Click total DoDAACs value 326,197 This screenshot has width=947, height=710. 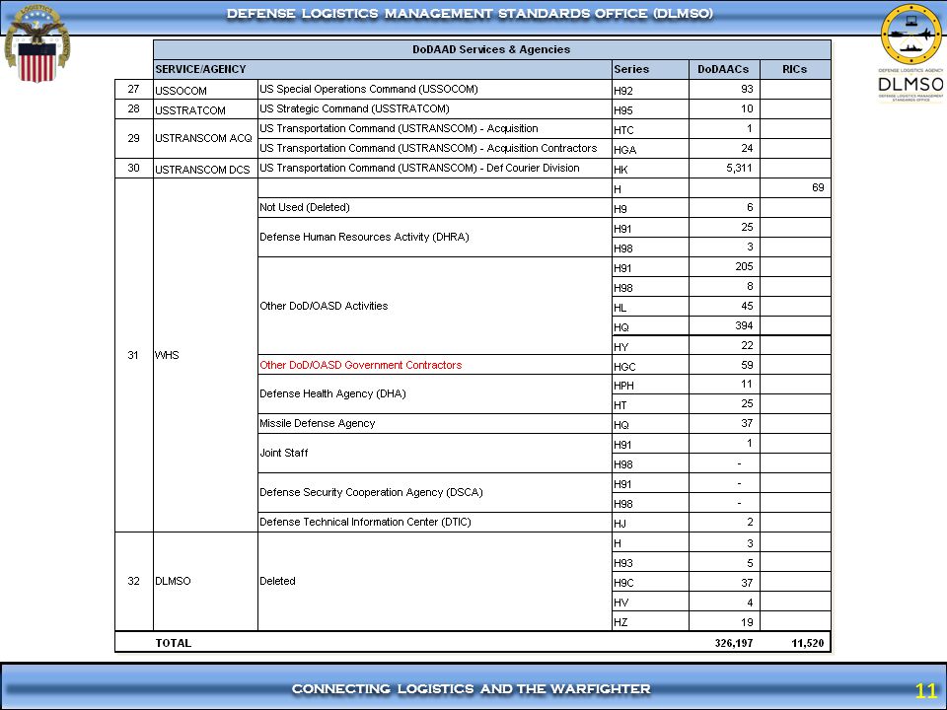pyautogui.click(x=734, y=643)
